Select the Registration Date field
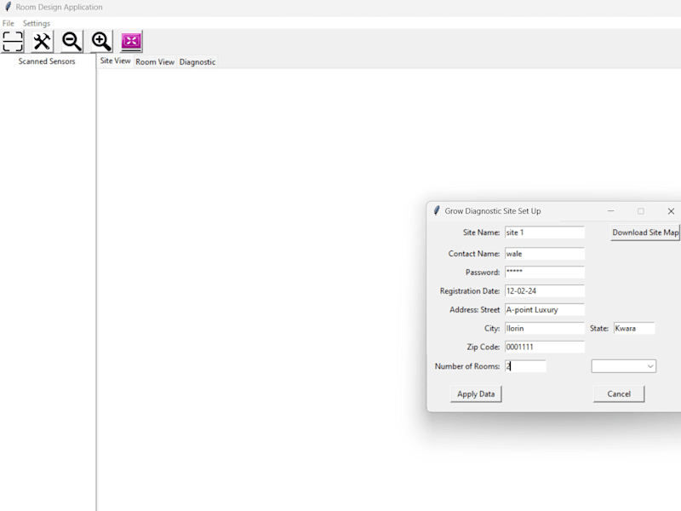 pos(545,291)
